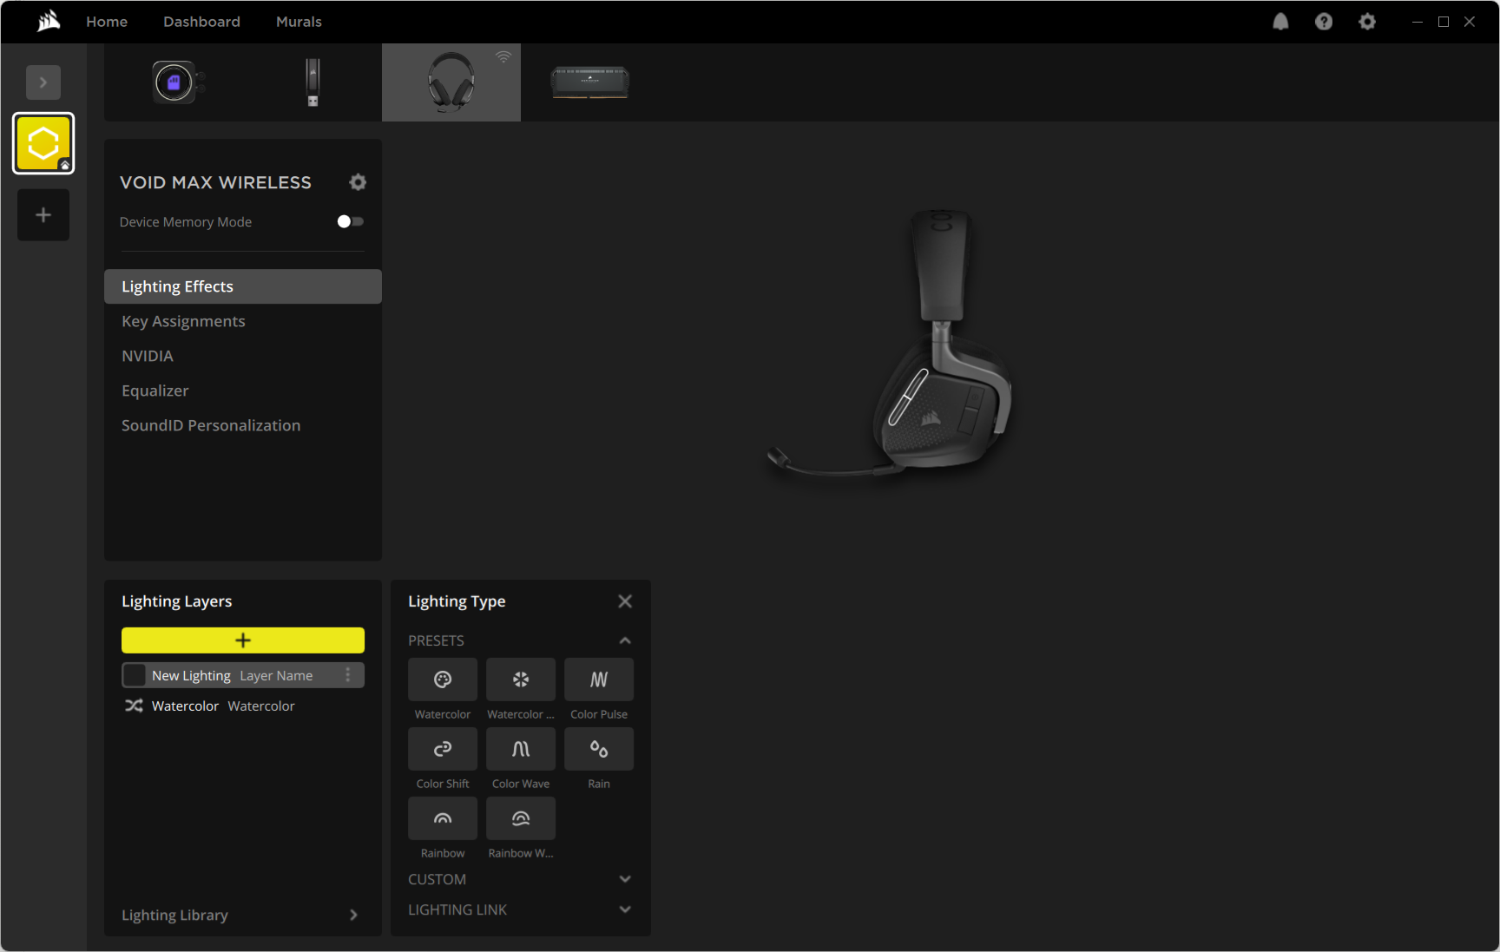Open the notifications bell
The image size is (1500, 952).
point(1280,22)
